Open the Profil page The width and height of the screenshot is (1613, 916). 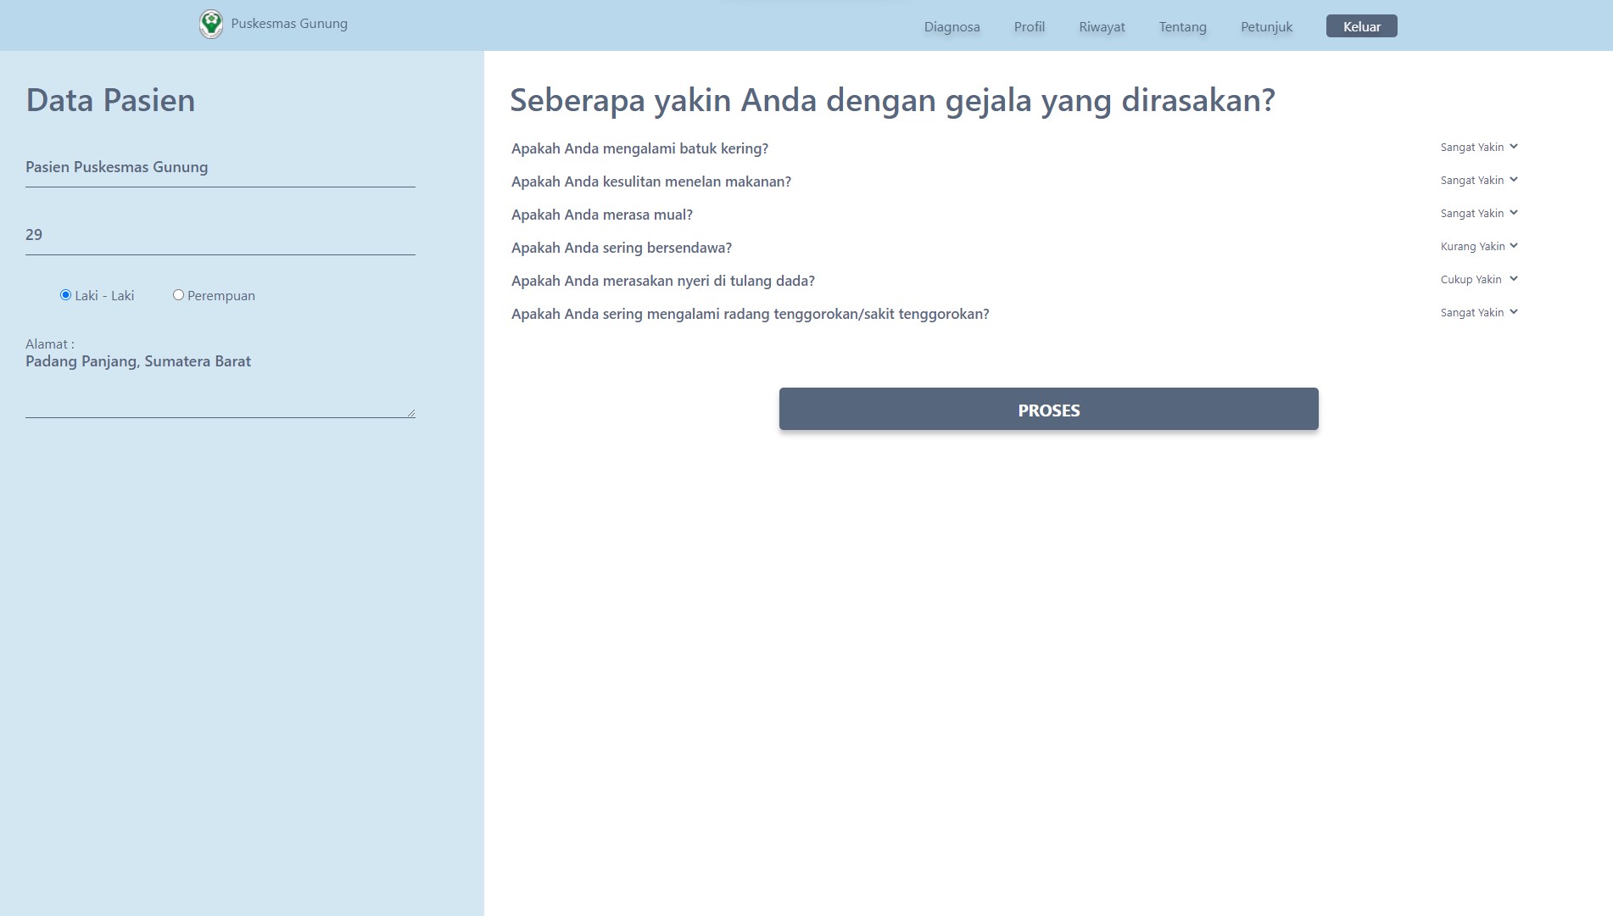pyautogui.click(x=1029, y=27)
